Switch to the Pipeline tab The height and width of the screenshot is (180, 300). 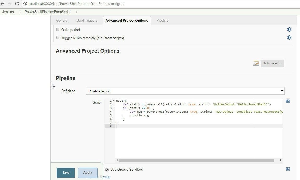coord(162,20)
